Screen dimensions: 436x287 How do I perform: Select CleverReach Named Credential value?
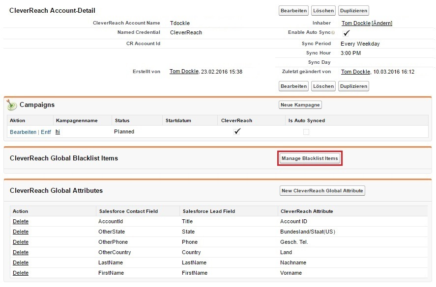186,32
